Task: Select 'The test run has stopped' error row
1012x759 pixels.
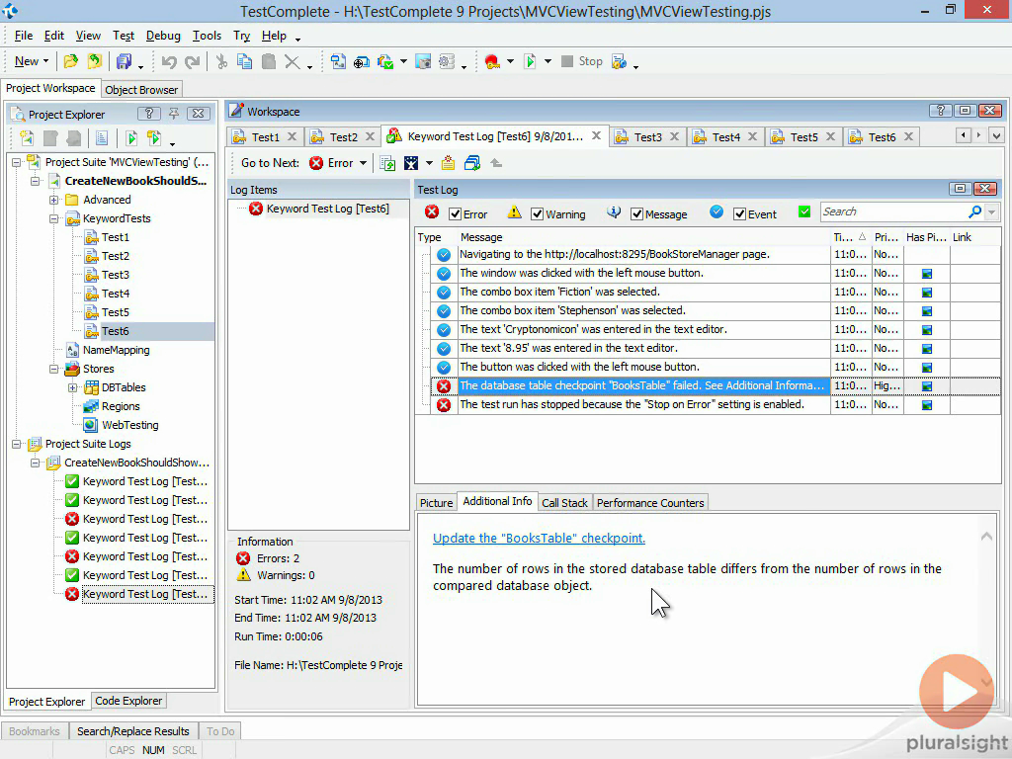Action: [632, 404]
